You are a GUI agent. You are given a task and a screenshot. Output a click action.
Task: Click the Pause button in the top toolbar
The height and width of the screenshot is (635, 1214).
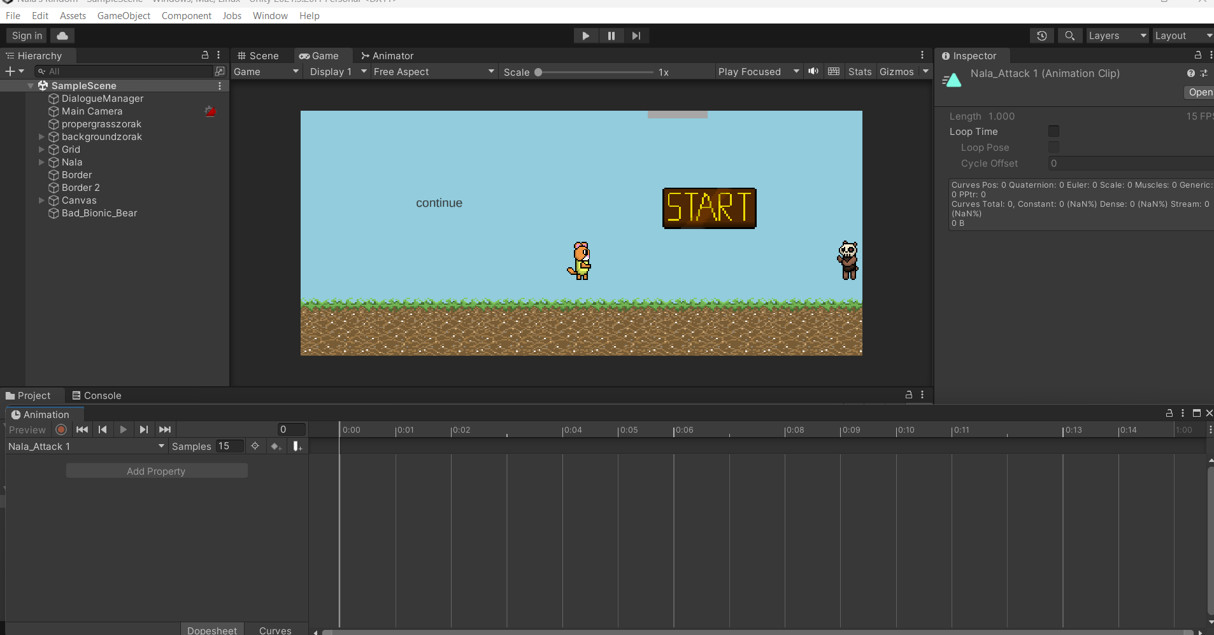pyautogui.click(x=611, y=36)
